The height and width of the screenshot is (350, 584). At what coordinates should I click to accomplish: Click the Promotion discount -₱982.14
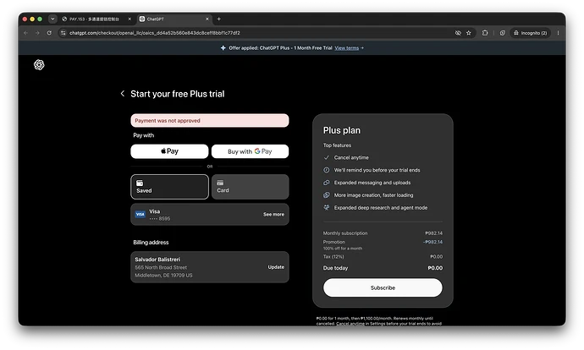pyautogui.click(x=432, y=242)
